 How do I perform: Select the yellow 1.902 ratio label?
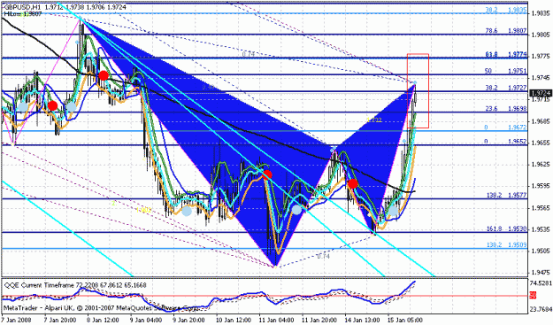(143, 210)
